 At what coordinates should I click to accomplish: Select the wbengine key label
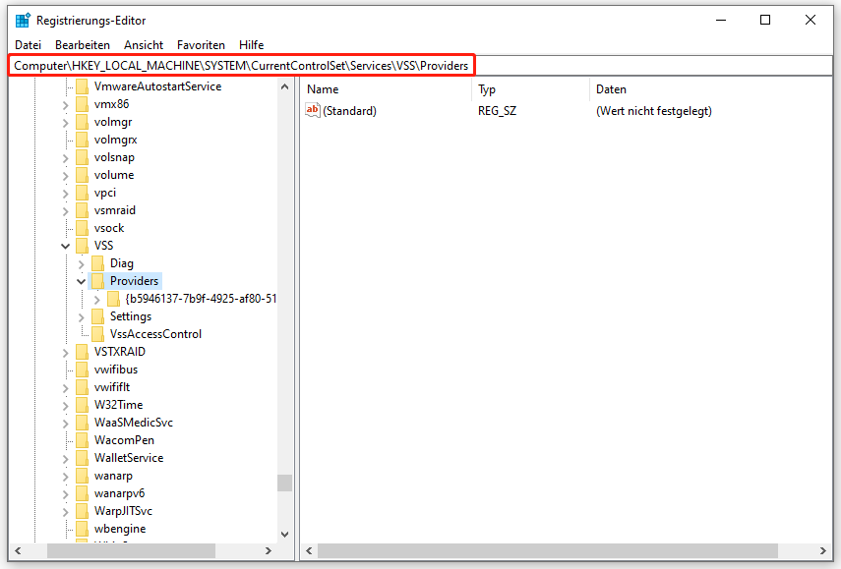(x=120, y=529)
